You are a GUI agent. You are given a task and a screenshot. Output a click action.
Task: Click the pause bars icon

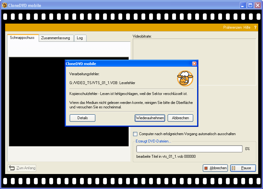click(234, 168)
